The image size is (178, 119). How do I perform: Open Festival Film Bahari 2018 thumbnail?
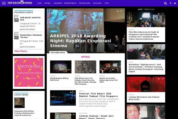pyautogui.click(x=63, y=98)
